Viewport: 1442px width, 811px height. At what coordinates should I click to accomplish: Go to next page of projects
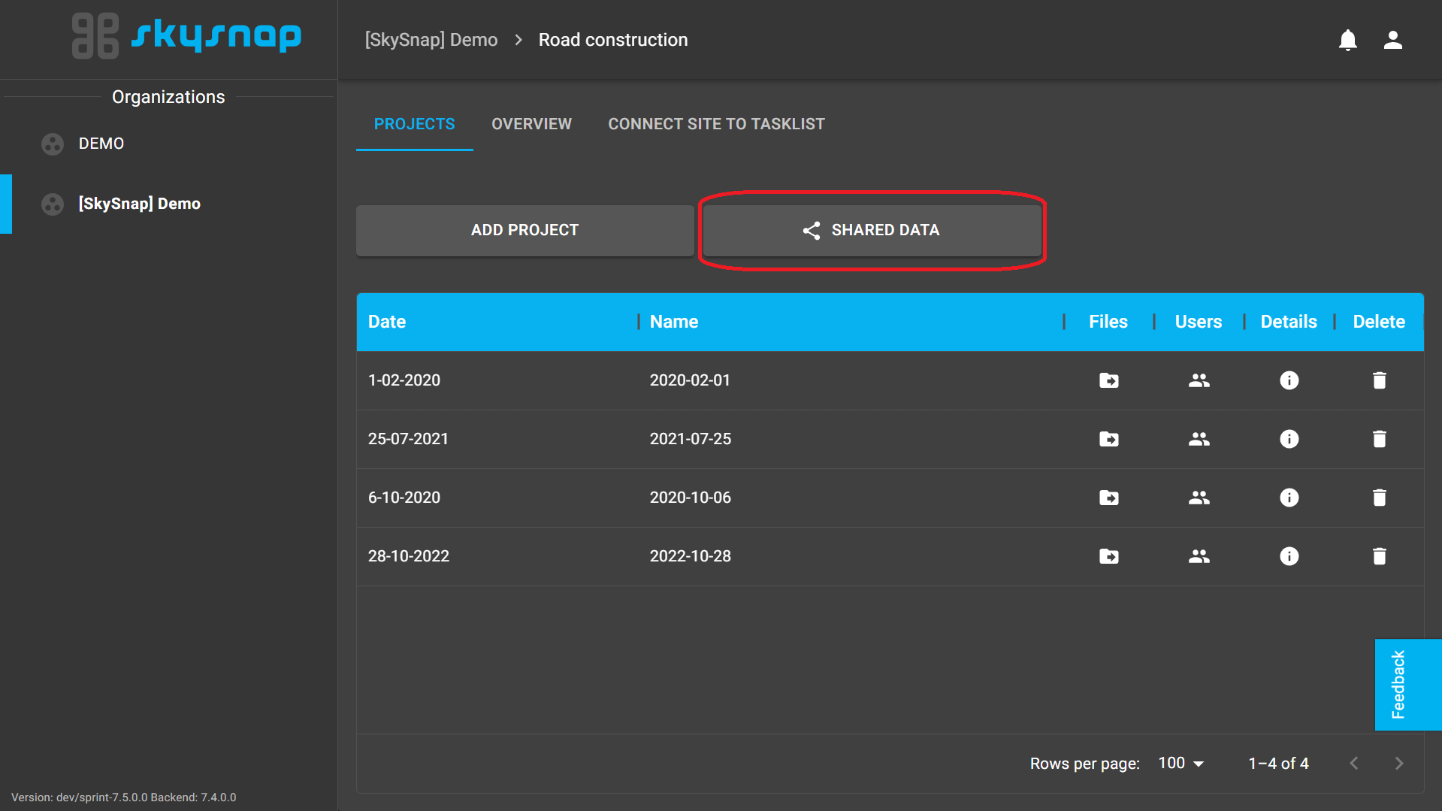pyautogui.click(x=1398, y=763)
